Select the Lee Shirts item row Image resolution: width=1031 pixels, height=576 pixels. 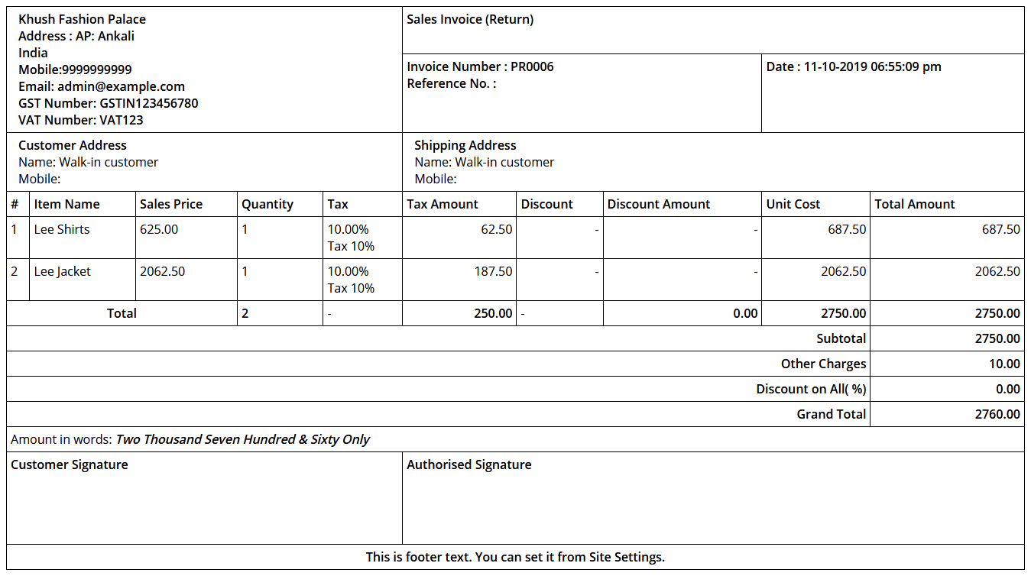click(62, 229)
